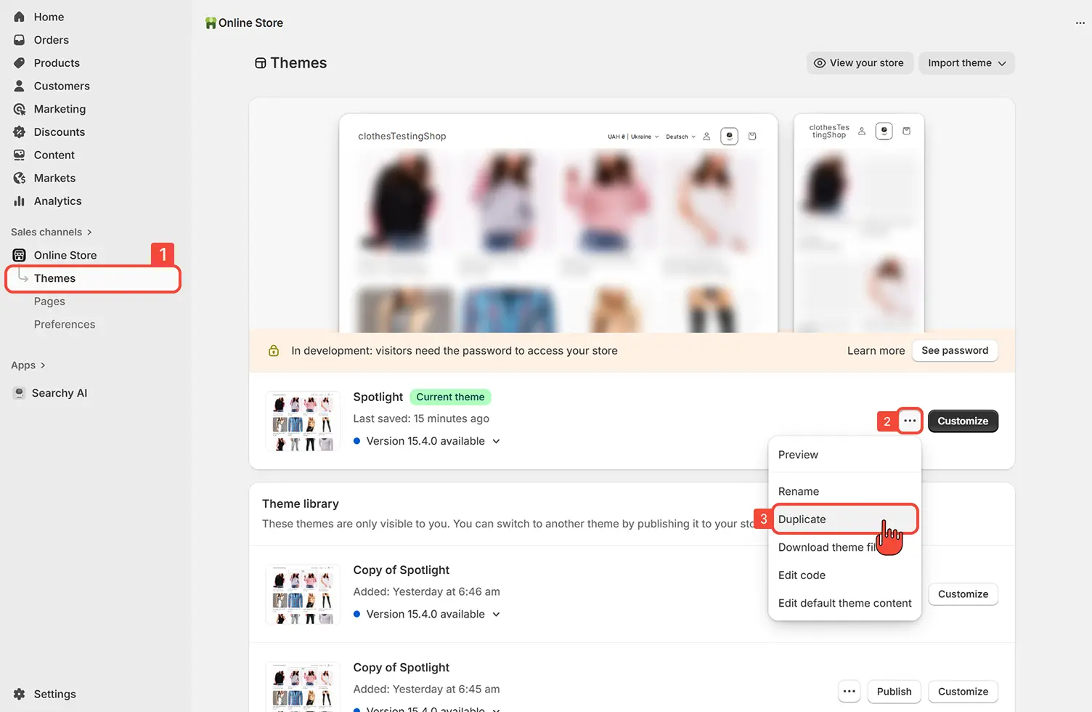Open the Marketing section
Viewport: 1092px width, 712px height.
20,108
